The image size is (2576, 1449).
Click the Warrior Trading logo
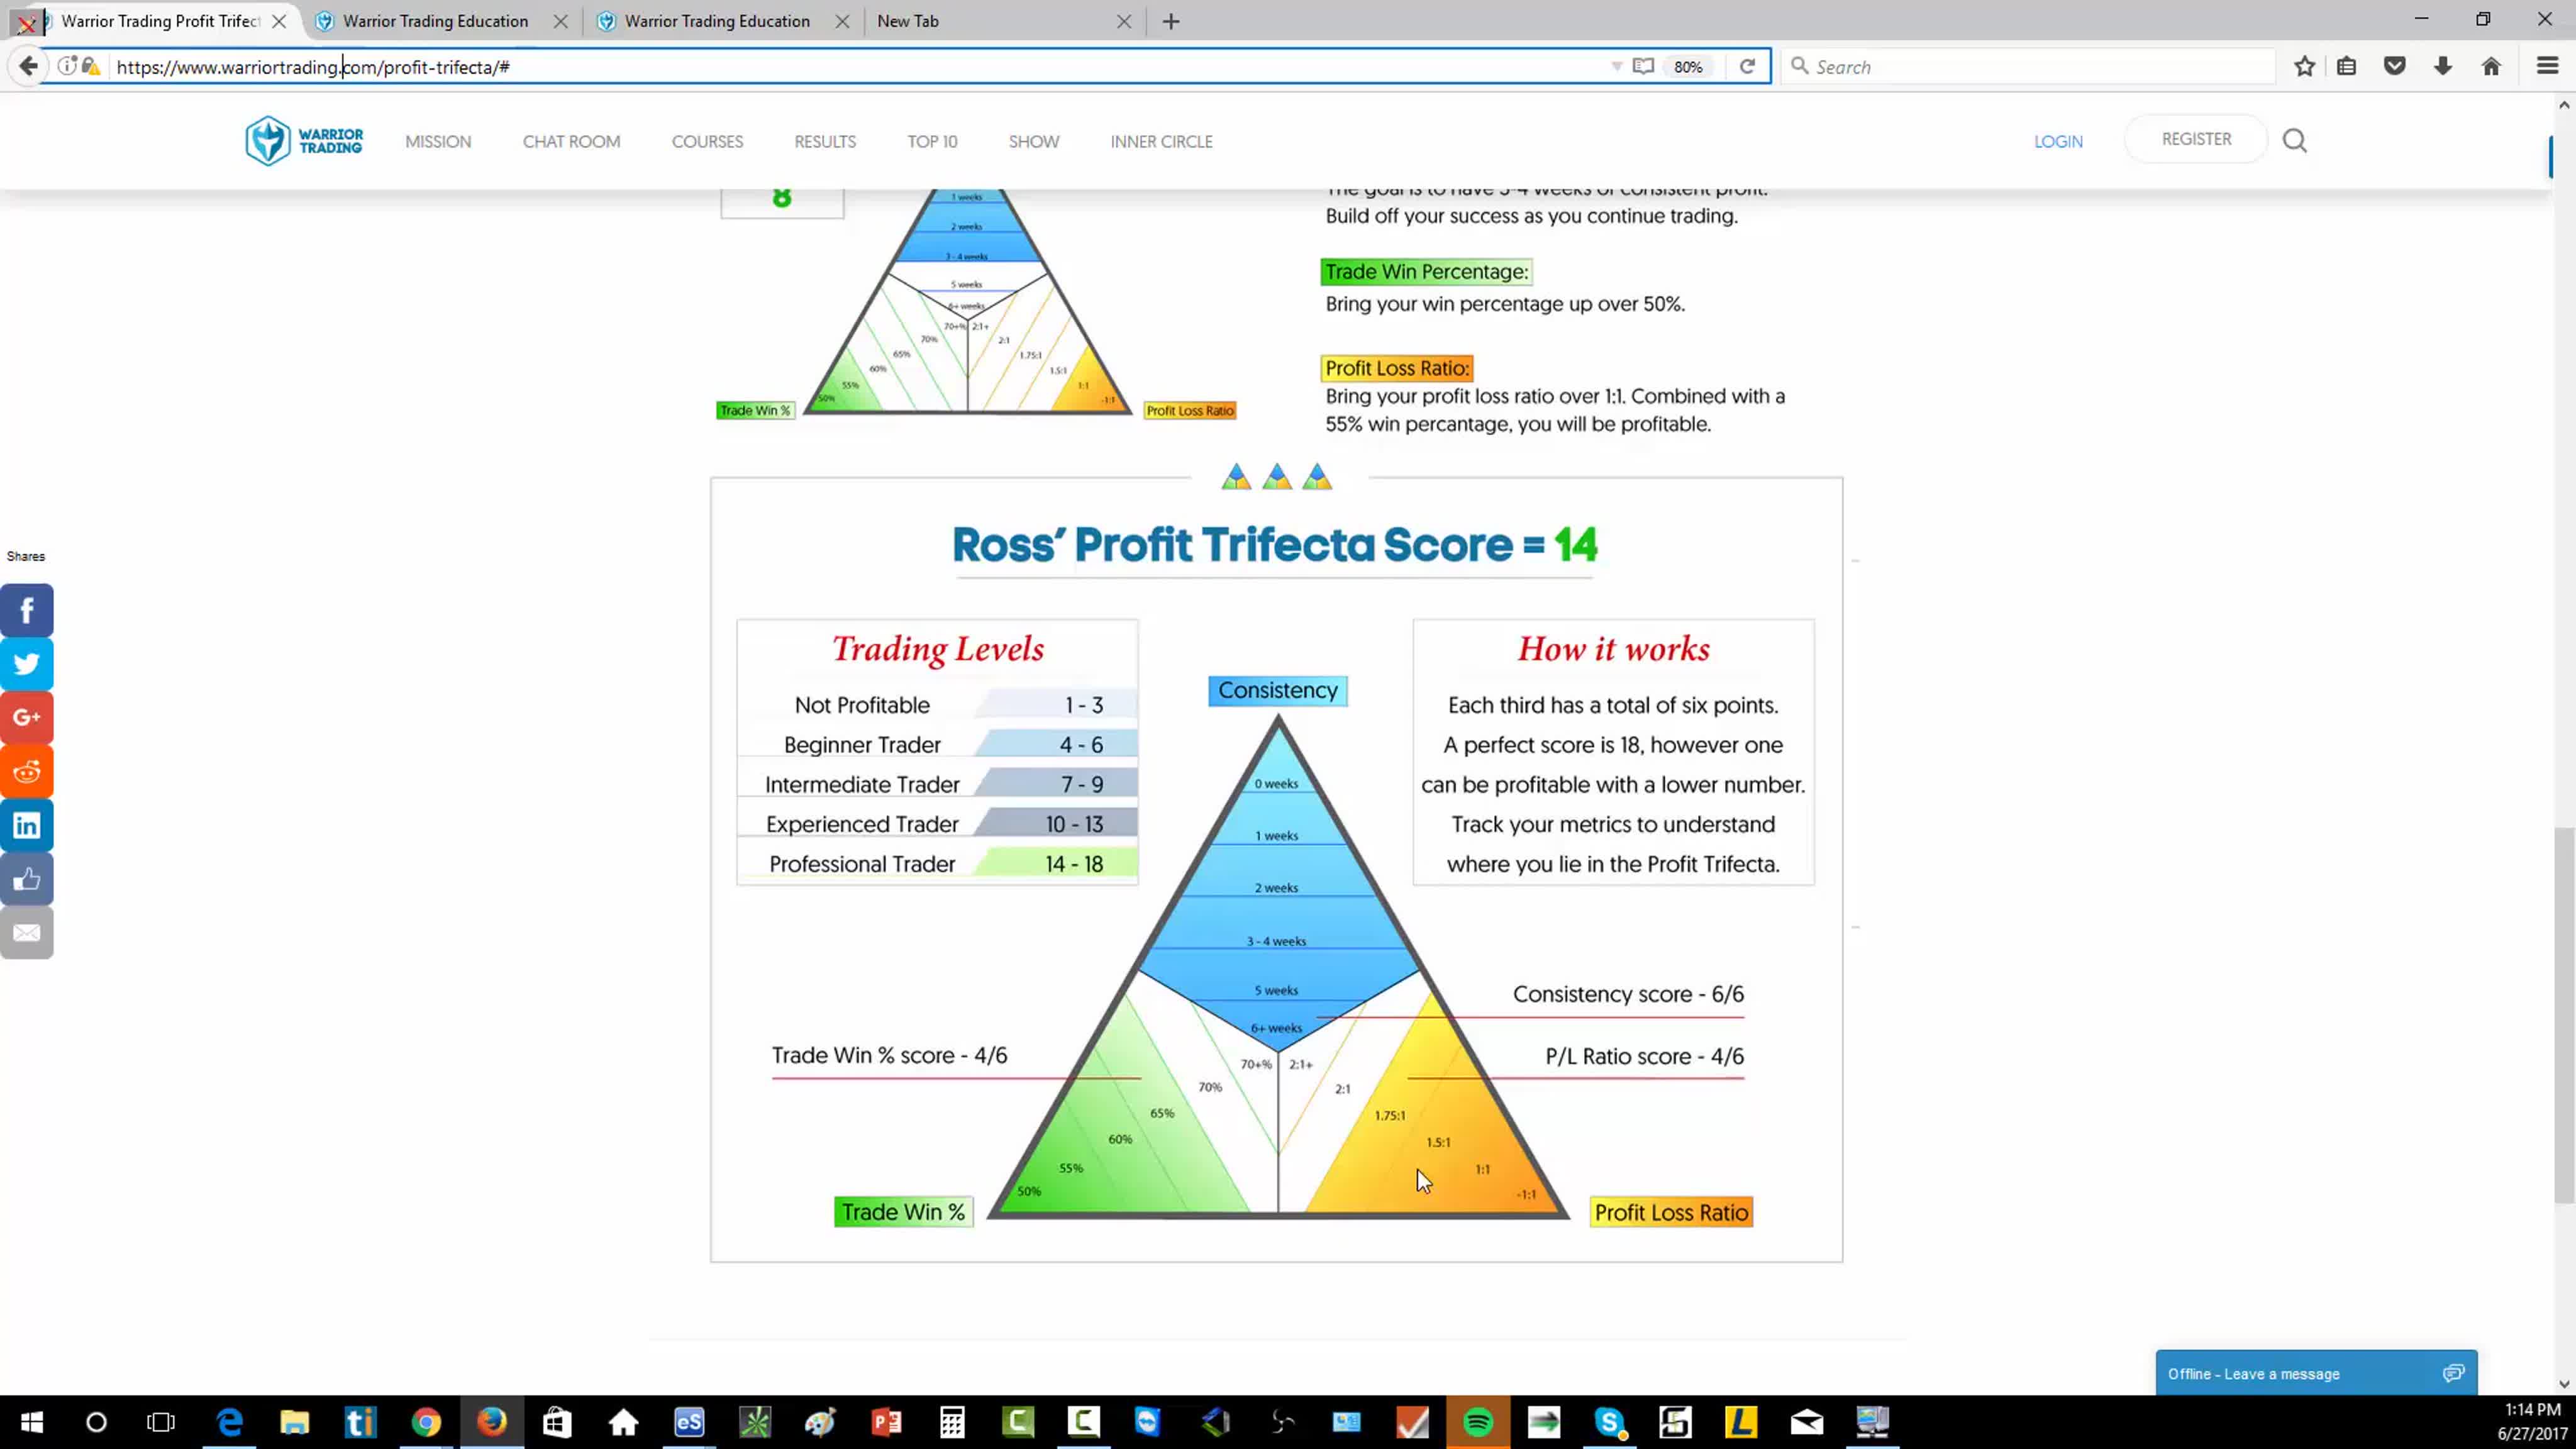coord(304,141)
